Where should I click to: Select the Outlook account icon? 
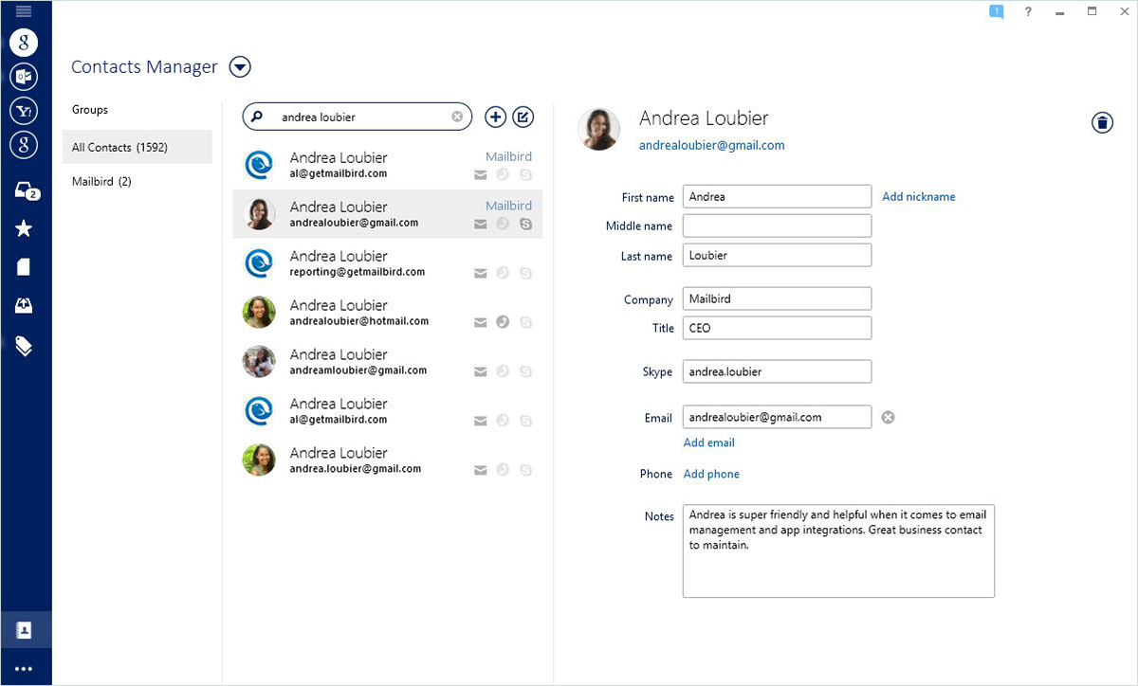click(x=24, y=77)
